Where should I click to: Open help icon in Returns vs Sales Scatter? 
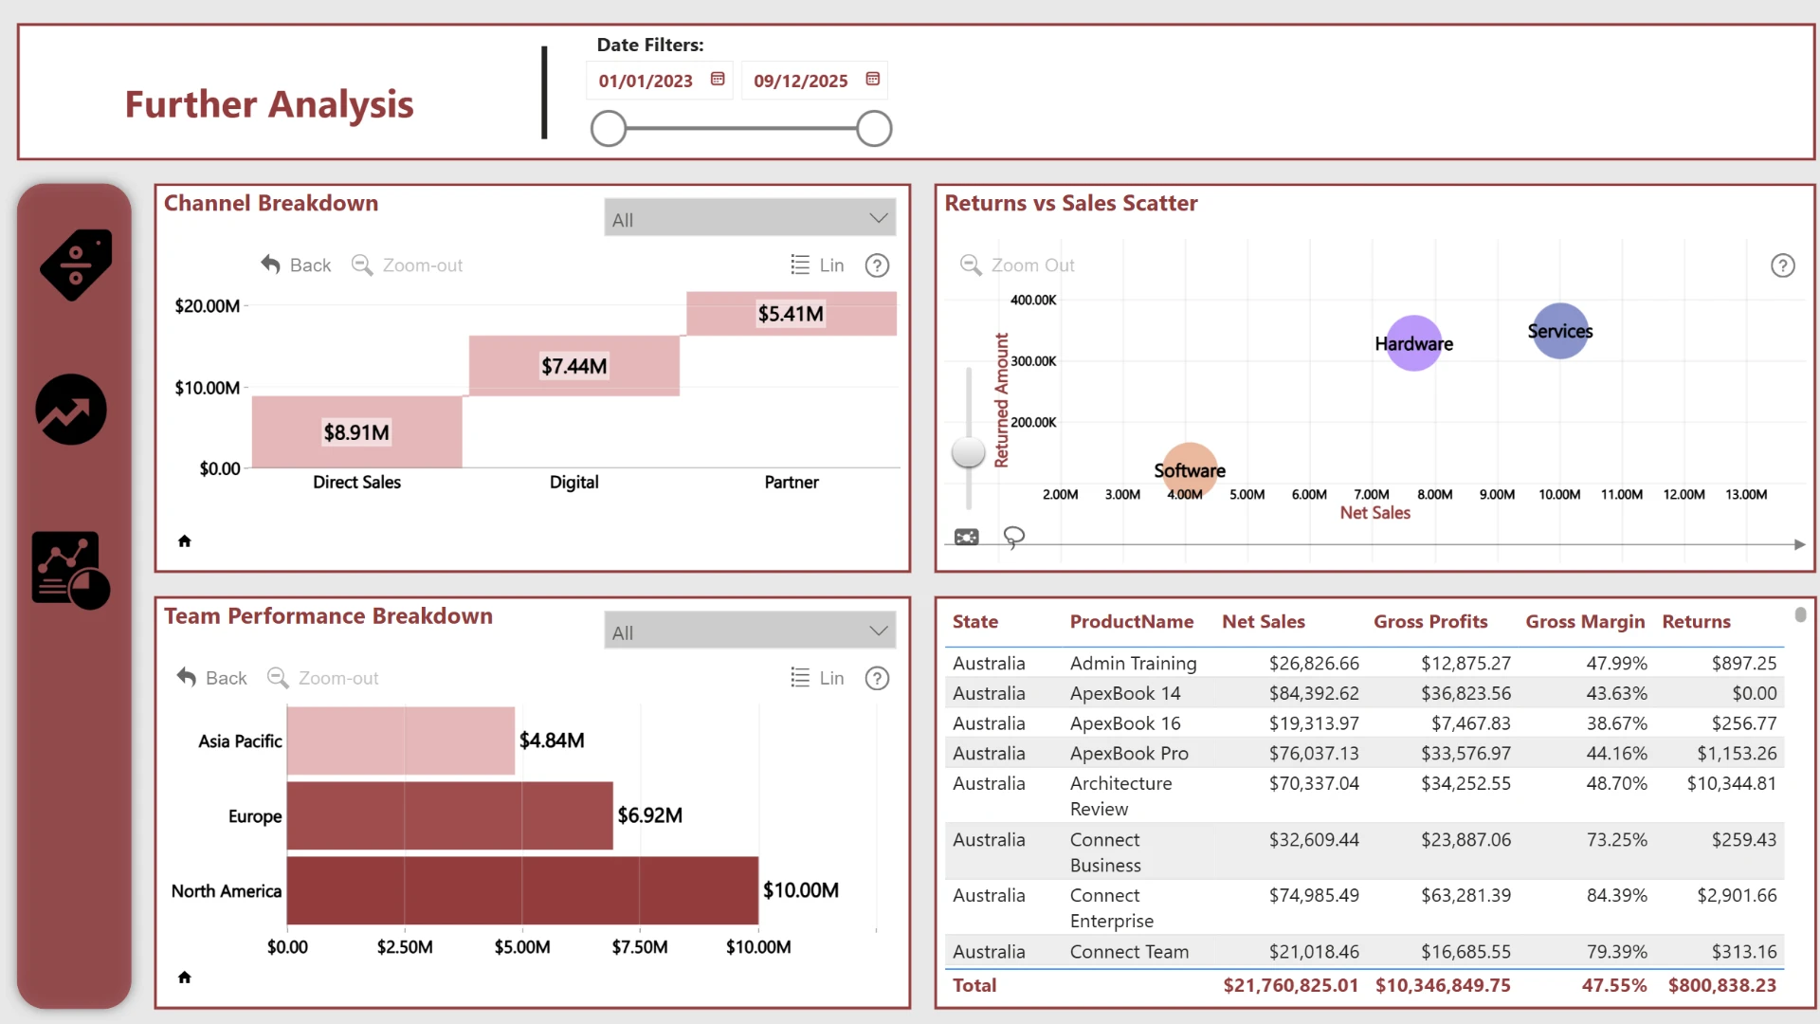coord(1783,265)
